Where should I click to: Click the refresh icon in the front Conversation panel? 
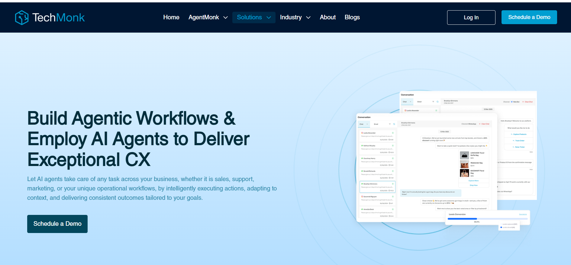click(x=394, y=124)
